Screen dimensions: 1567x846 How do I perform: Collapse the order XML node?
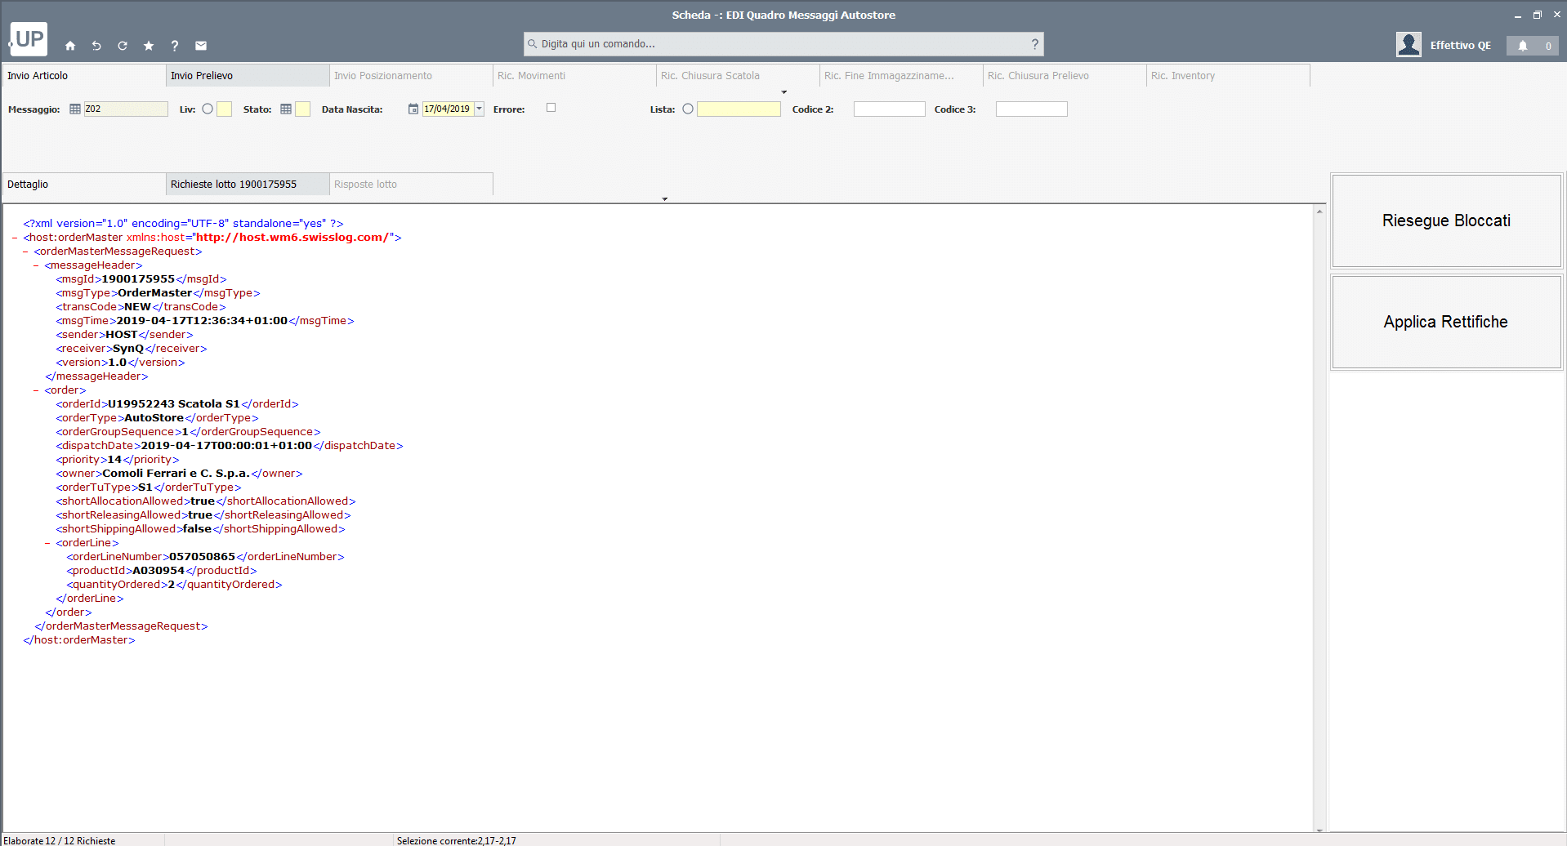[36, 390]
